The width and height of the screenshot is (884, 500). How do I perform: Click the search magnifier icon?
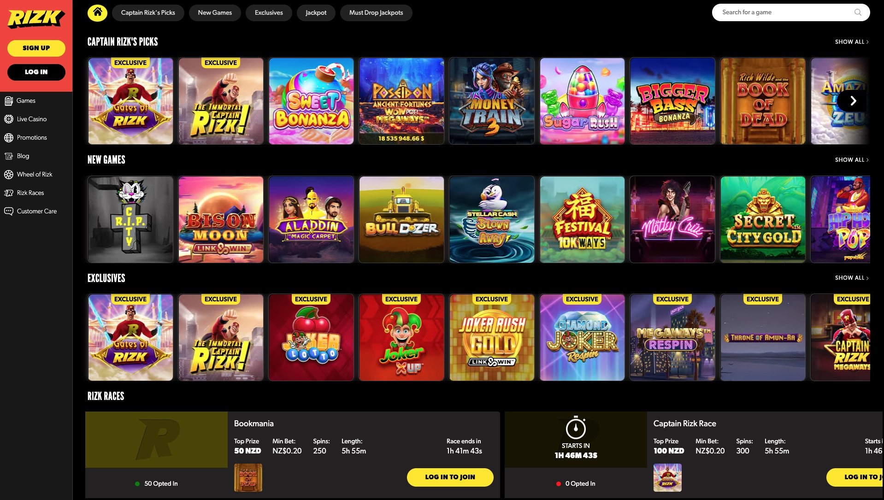click(858, 12)
